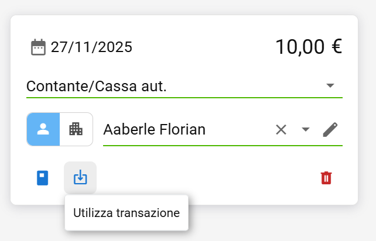The height and width of the screenshot is (241, 376).
Task: Click the year 2025 in the date
Action: (117, 47)
